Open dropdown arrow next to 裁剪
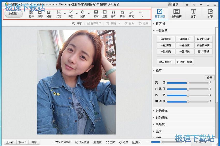 [77, 14]
